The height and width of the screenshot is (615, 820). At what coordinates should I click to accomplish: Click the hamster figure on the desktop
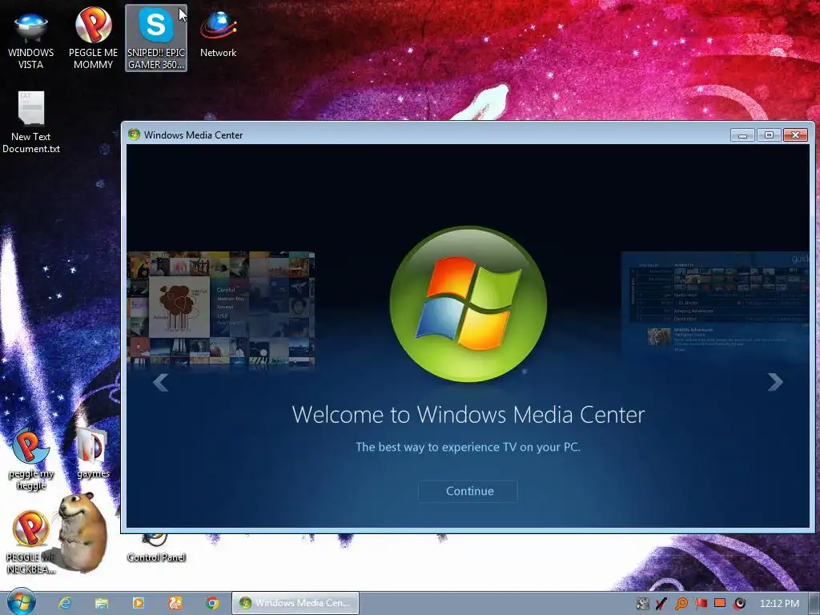tap(81, 532)
